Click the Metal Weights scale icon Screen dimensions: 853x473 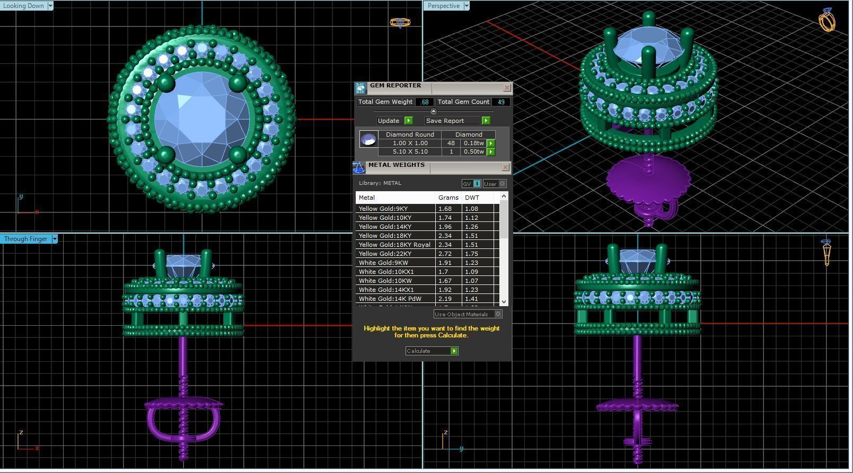coord(359,167)
